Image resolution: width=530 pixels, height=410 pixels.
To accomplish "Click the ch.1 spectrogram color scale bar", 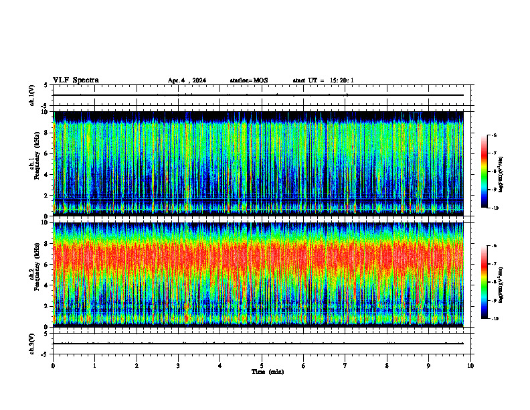I will [x=484, y=172].
